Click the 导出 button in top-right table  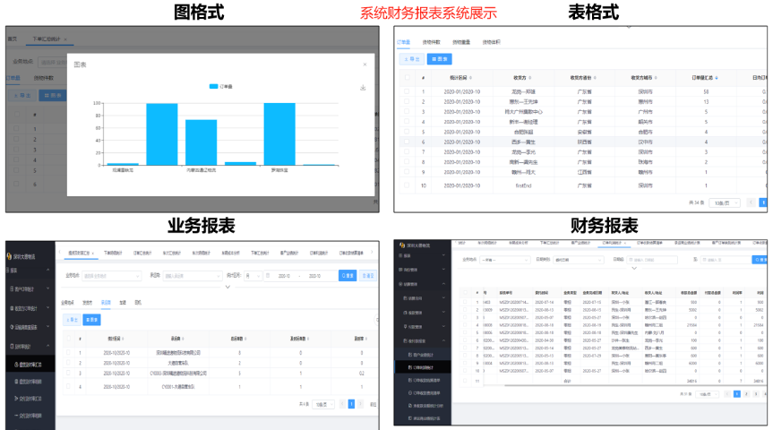(x=411, y=59)
